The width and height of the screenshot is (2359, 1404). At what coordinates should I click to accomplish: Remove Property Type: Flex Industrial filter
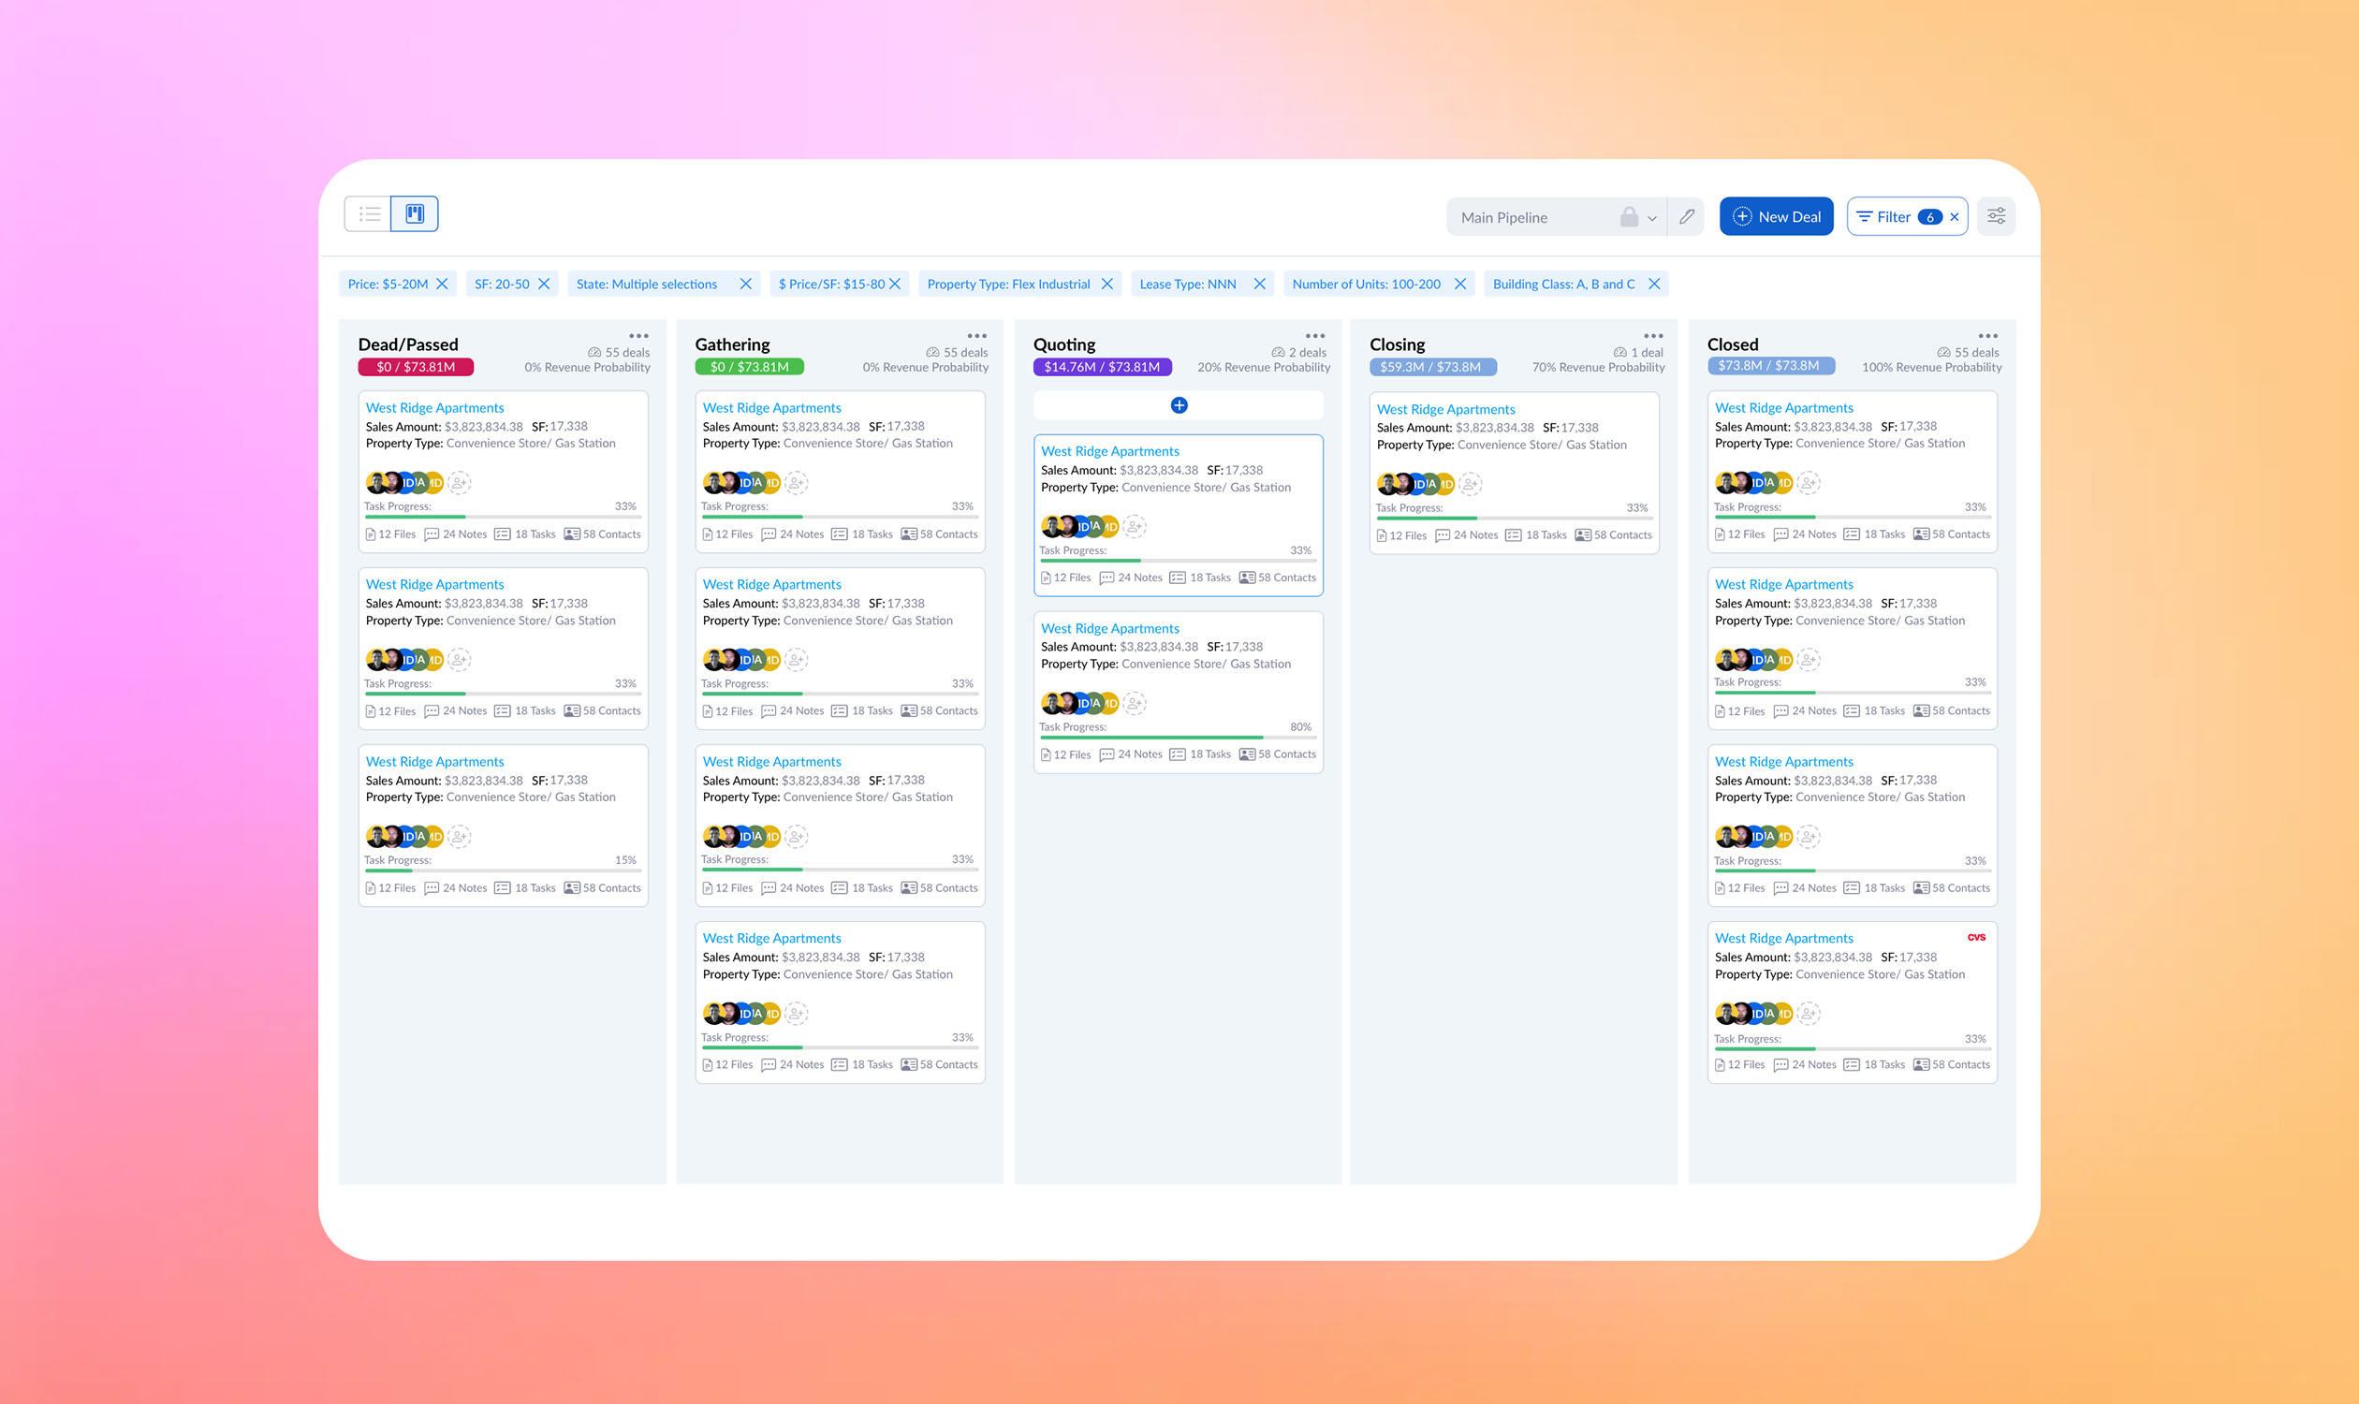coord(1107,284)
